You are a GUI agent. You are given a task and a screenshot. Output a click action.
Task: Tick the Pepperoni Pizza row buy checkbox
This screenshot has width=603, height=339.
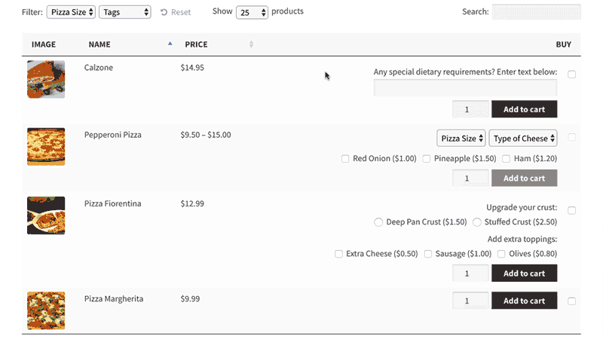572,138
